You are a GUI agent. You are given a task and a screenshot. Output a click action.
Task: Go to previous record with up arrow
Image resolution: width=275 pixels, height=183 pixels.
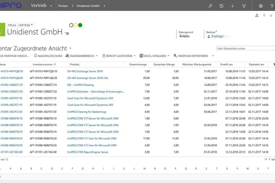(264, 15)
